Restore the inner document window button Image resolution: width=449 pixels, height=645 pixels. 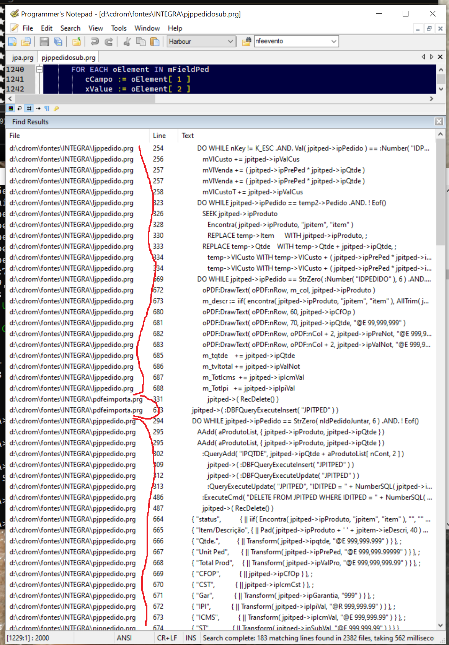point(429,28)
